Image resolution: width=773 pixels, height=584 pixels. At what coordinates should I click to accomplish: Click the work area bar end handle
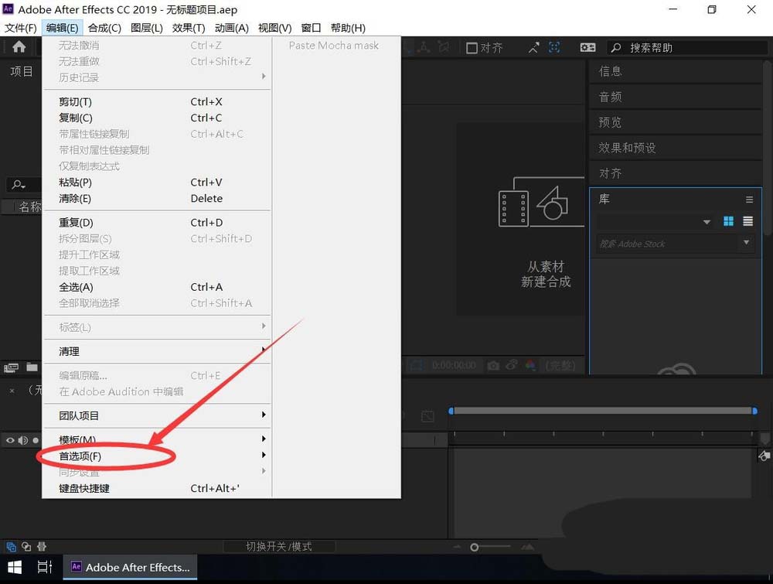pyautogui.click(x=754, y=411)
